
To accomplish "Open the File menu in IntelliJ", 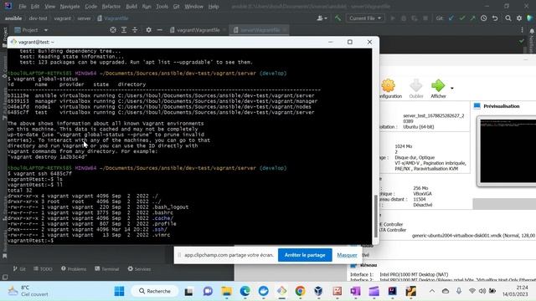I will [x=23, y=7].
